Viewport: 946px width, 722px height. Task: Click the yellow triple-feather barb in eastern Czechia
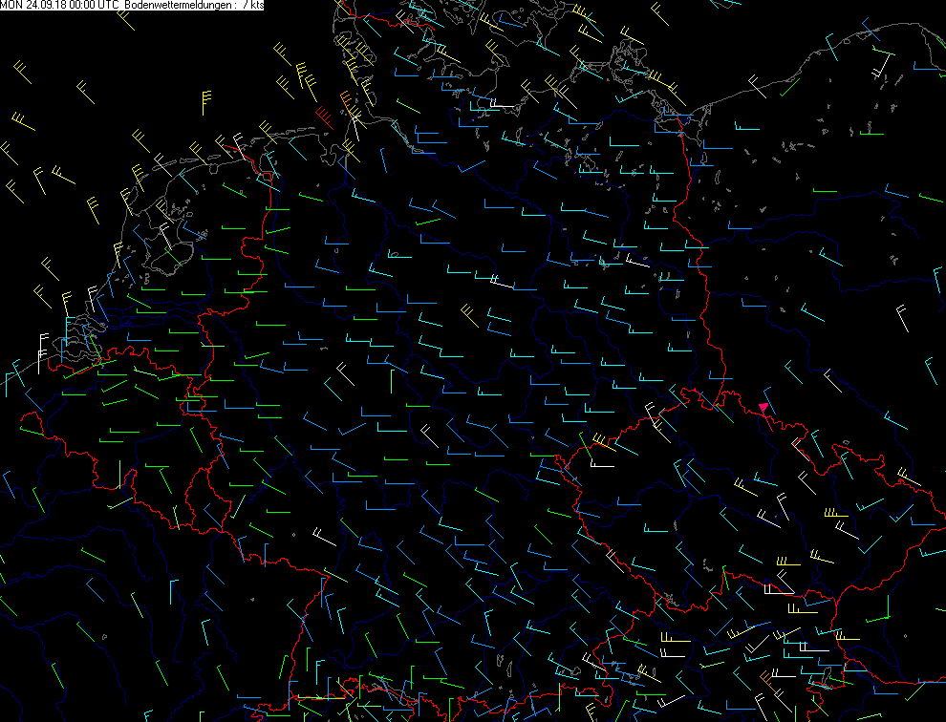833,514
